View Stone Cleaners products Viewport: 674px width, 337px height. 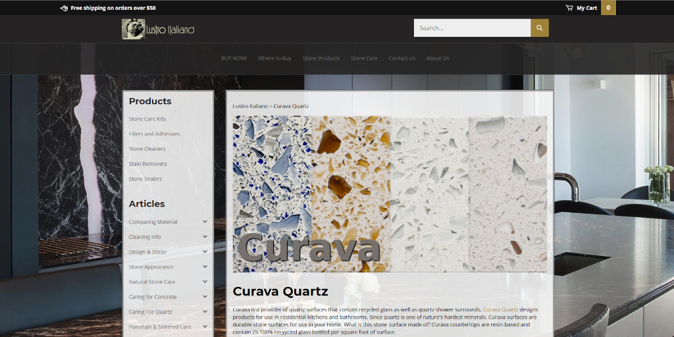pyautogui.click(x=147, y=149)
